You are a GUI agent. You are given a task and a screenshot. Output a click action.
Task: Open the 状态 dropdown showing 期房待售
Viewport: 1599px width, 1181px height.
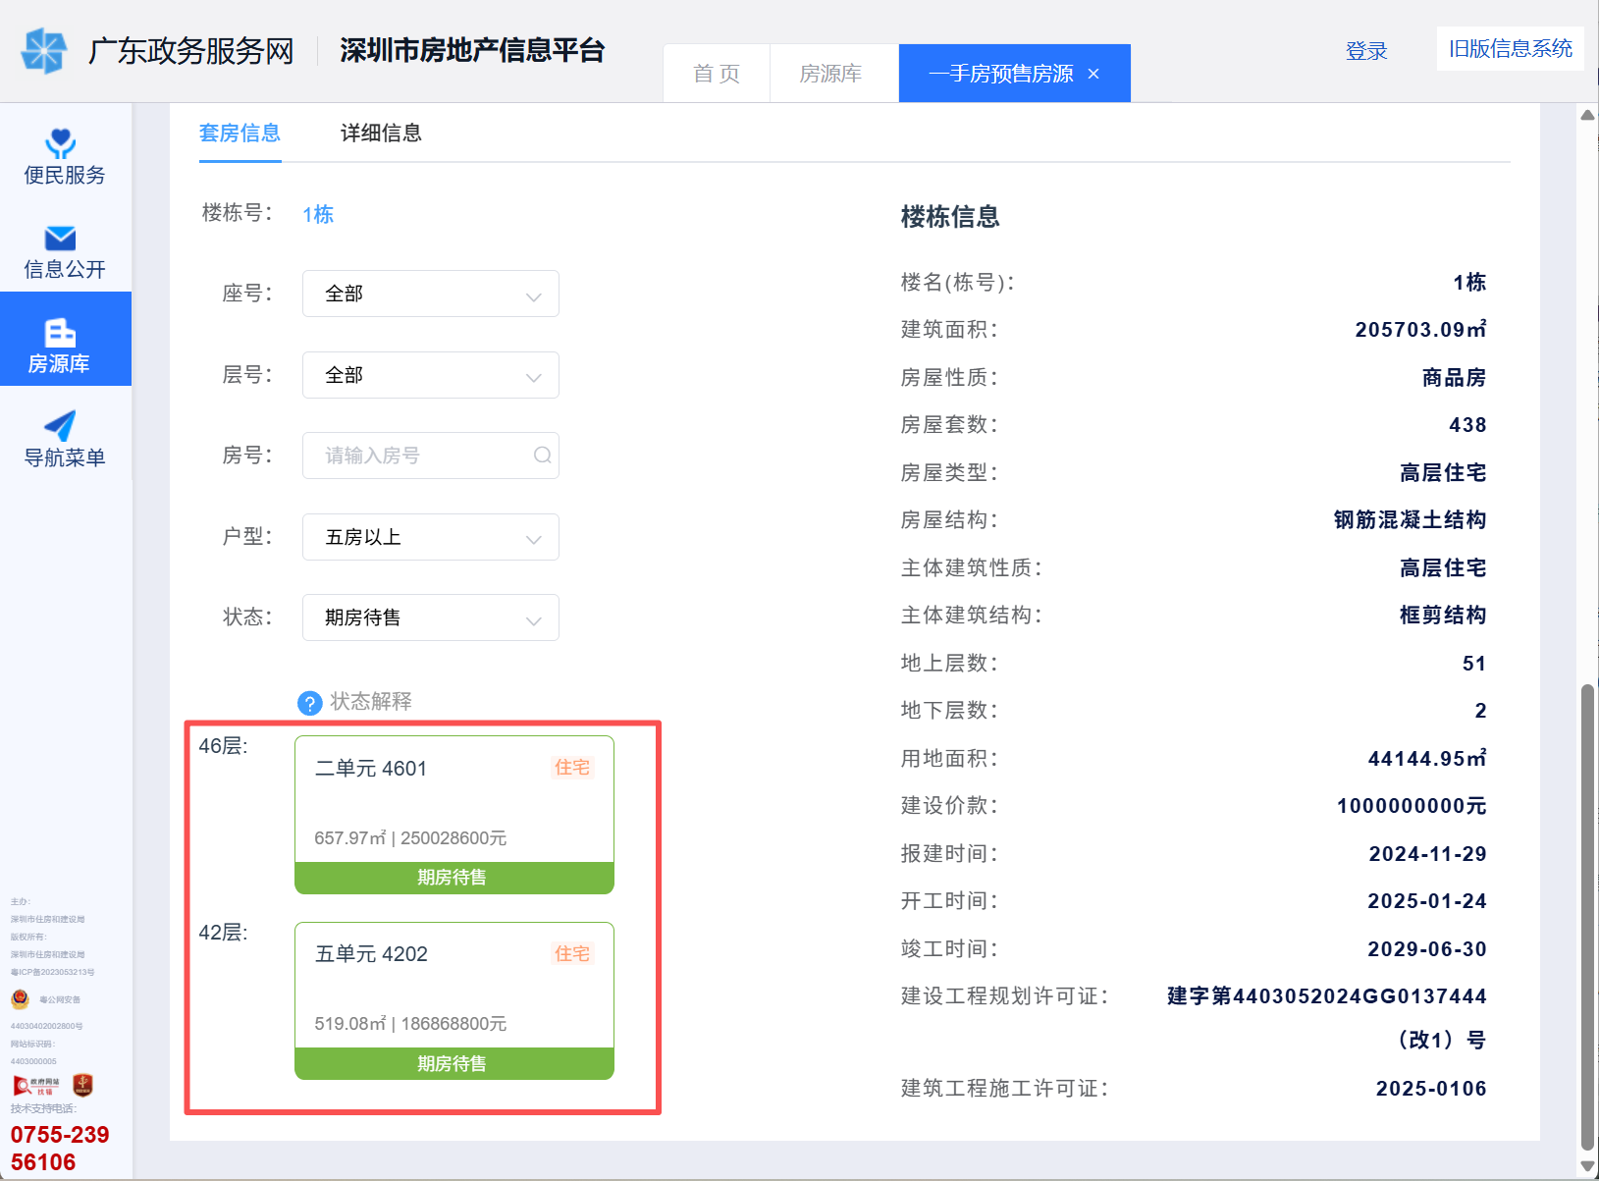(x=430, y=617)
